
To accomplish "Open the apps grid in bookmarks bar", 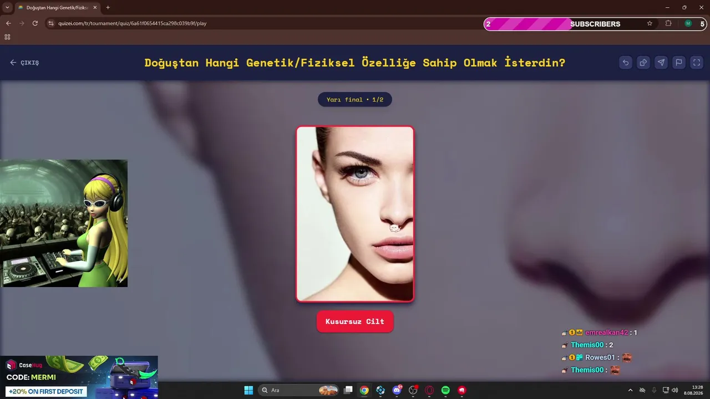I will 7,37.
